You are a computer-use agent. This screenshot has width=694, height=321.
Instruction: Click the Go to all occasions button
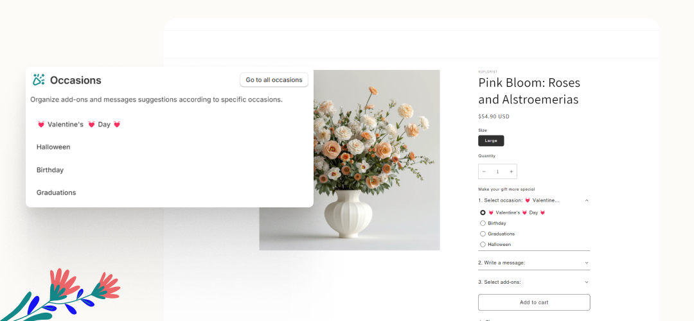coord(274,80)
